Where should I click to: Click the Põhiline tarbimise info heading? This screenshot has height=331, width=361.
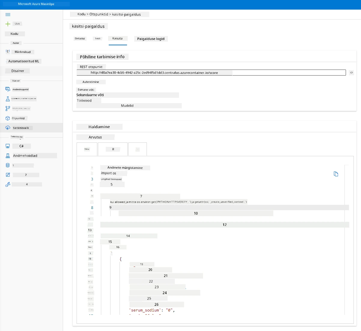click(x=102, y=57)
